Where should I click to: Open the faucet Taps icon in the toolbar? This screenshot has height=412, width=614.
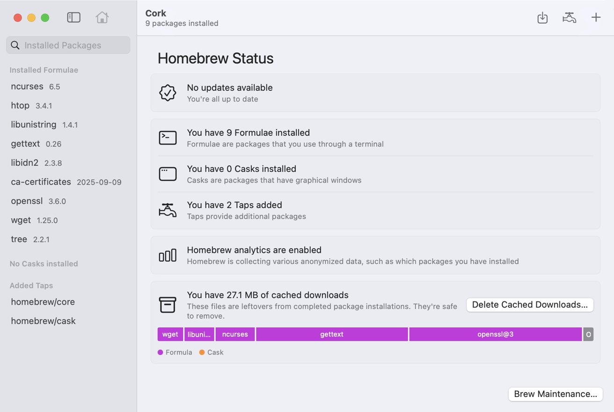pos(569,17)
